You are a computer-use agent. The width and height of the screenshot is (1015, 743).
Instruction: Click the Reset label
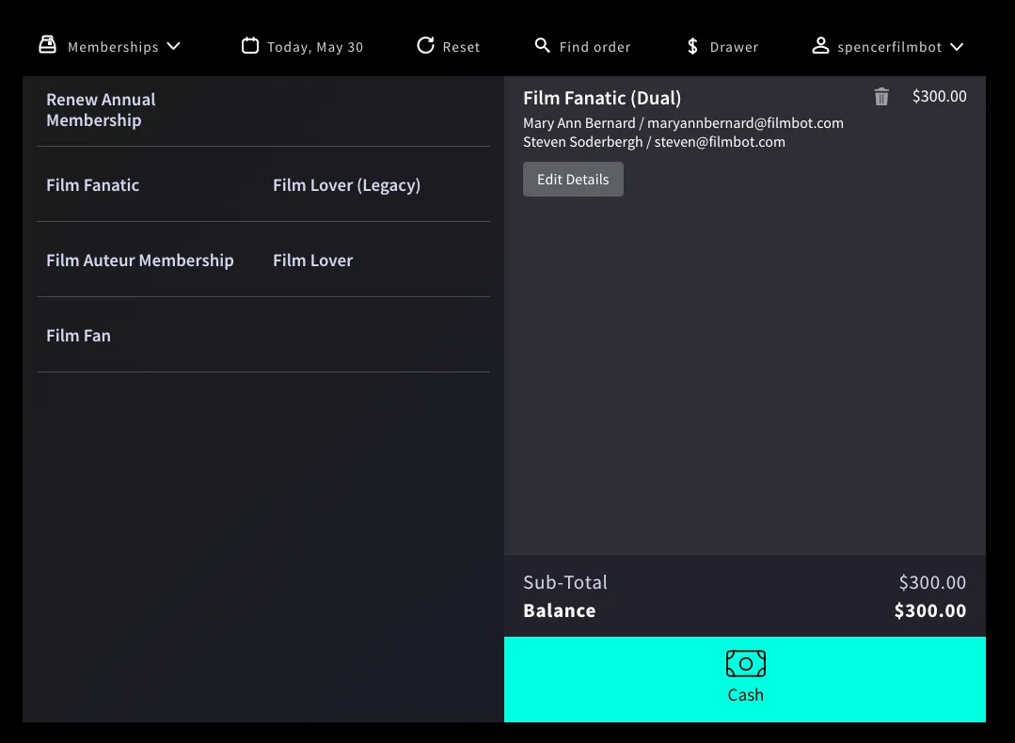click(462, 47)
